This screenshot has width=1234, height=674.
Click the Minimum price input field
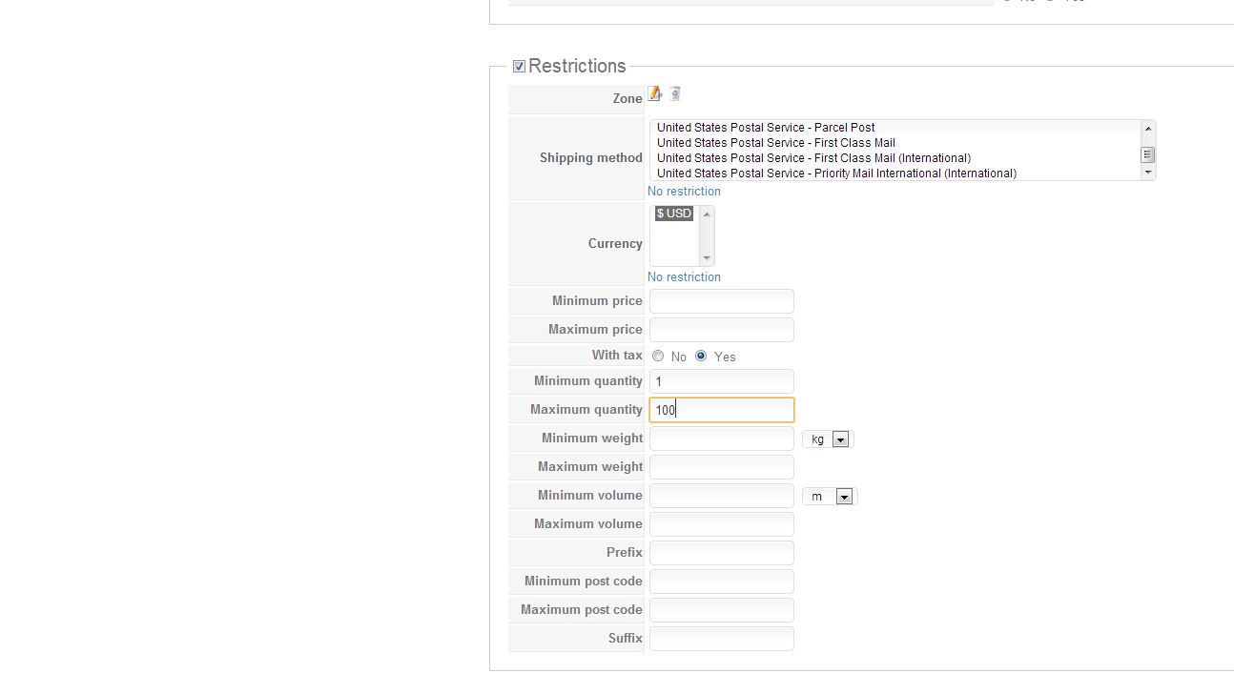point(721,301)
